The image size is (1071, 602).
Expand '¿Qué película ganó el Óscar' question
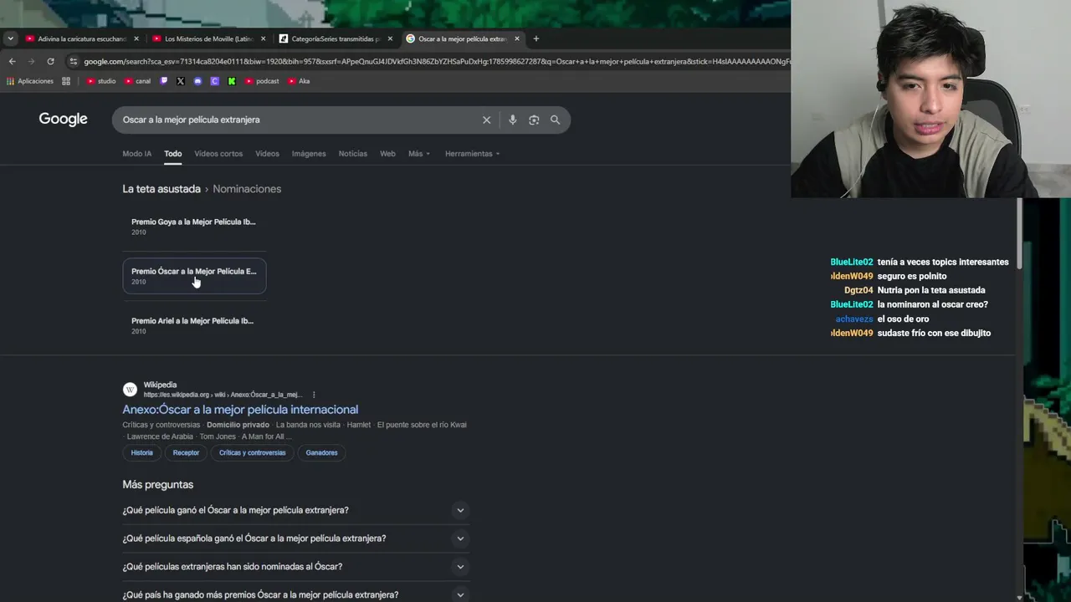pyautogui.click(x=295, y=510)
